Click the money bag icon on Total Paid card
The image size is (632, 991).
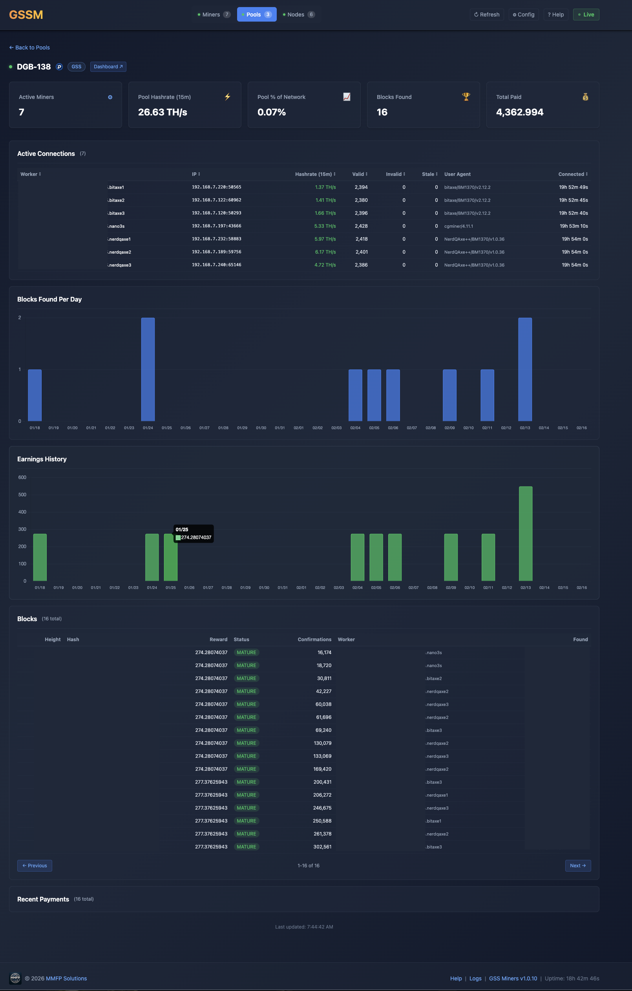[x=585, y=97]
